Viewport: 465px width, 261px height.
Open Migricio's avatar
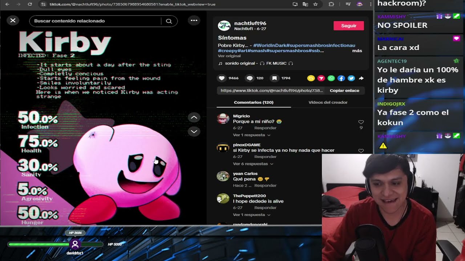click(223, 119)
